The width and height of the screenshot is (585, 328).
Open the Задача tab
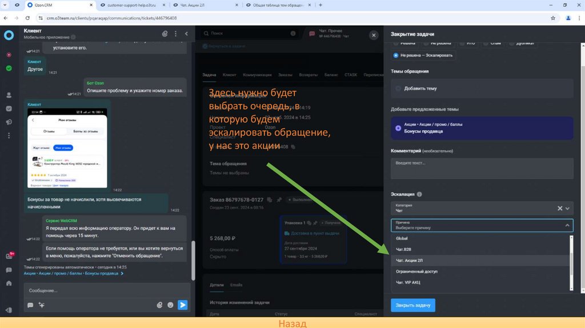point(209,75)
